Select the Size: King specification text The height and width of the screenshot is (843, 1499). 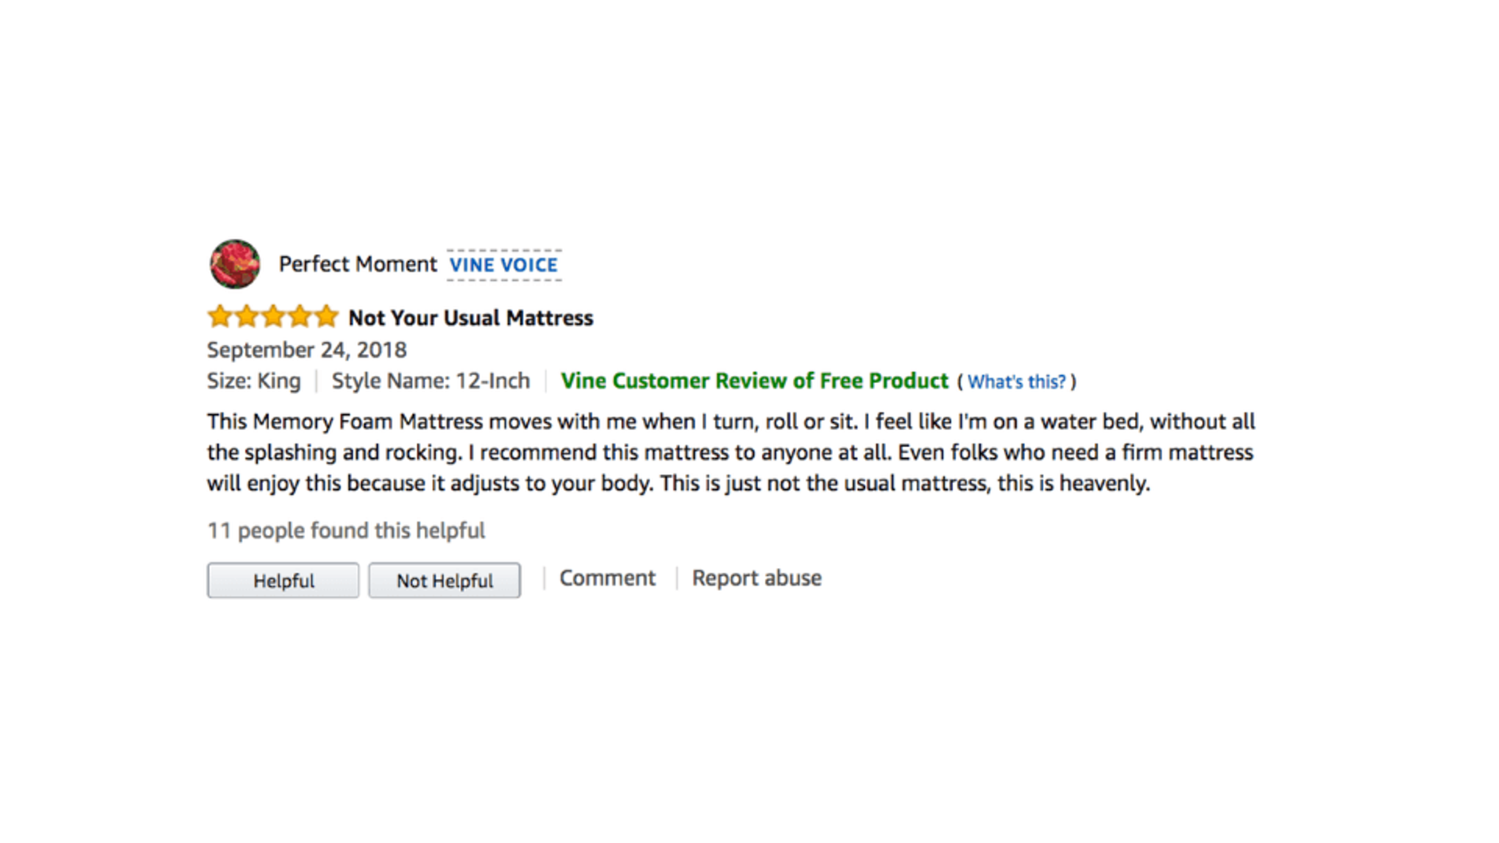click(x=254, y=381)
